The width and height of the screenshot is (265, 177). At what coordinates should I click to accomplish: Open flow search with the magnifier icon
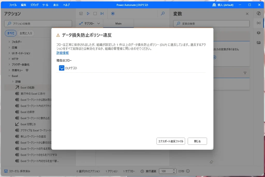(x=163, y=13)
